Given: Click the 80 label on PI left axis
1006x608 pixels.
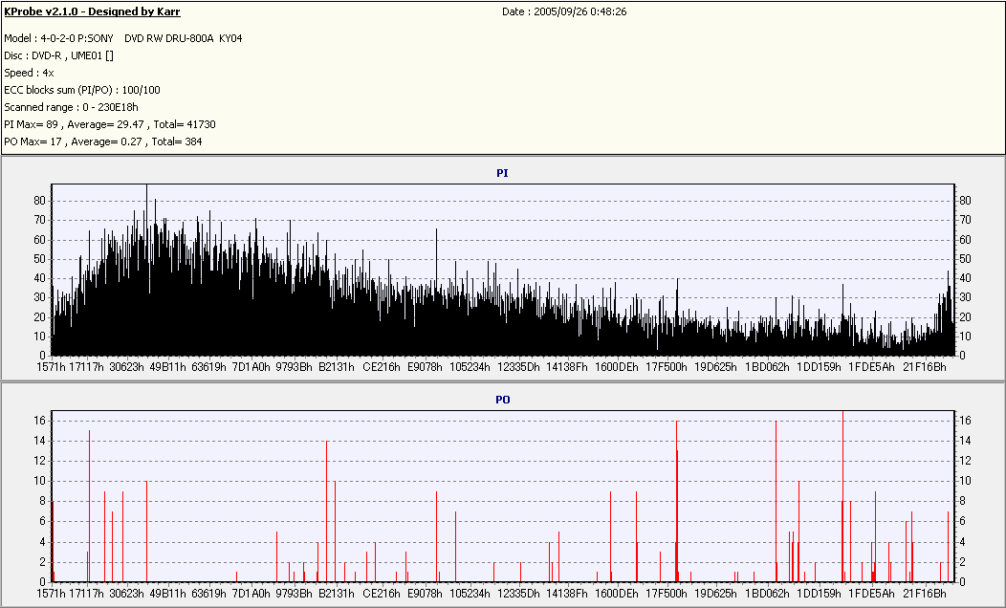Looking at the screenshot, I should point(40,201).
